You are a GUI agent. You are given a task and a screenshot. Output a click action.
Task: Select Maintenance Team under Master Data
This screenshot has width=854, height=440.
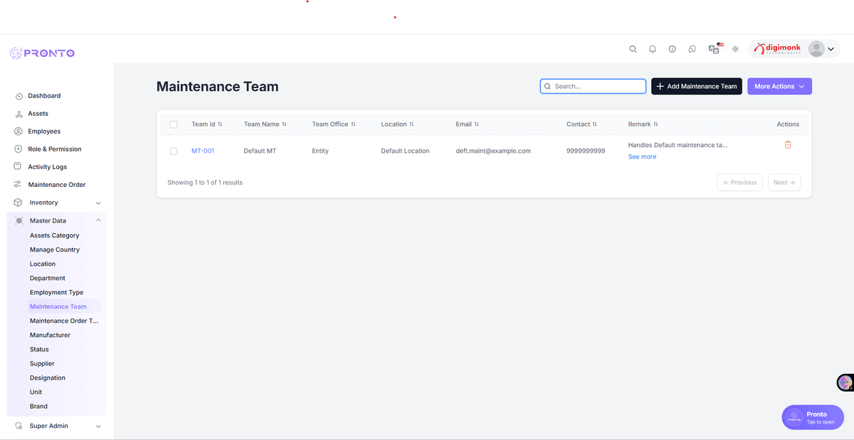58,306
